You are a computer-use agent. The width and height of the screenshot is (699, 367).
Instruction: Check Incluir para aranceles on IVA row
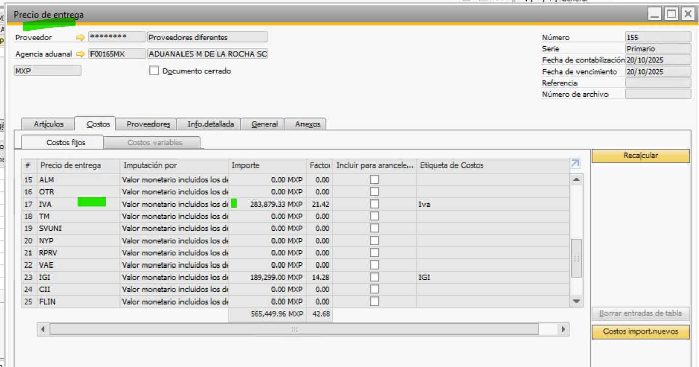pos(374,204)
